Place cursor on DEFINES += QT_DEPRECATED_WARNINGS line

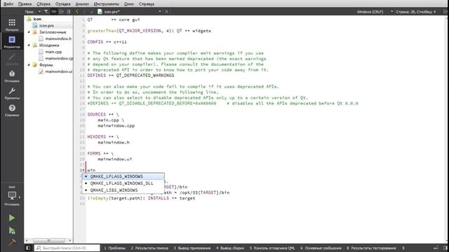(130, 76)
